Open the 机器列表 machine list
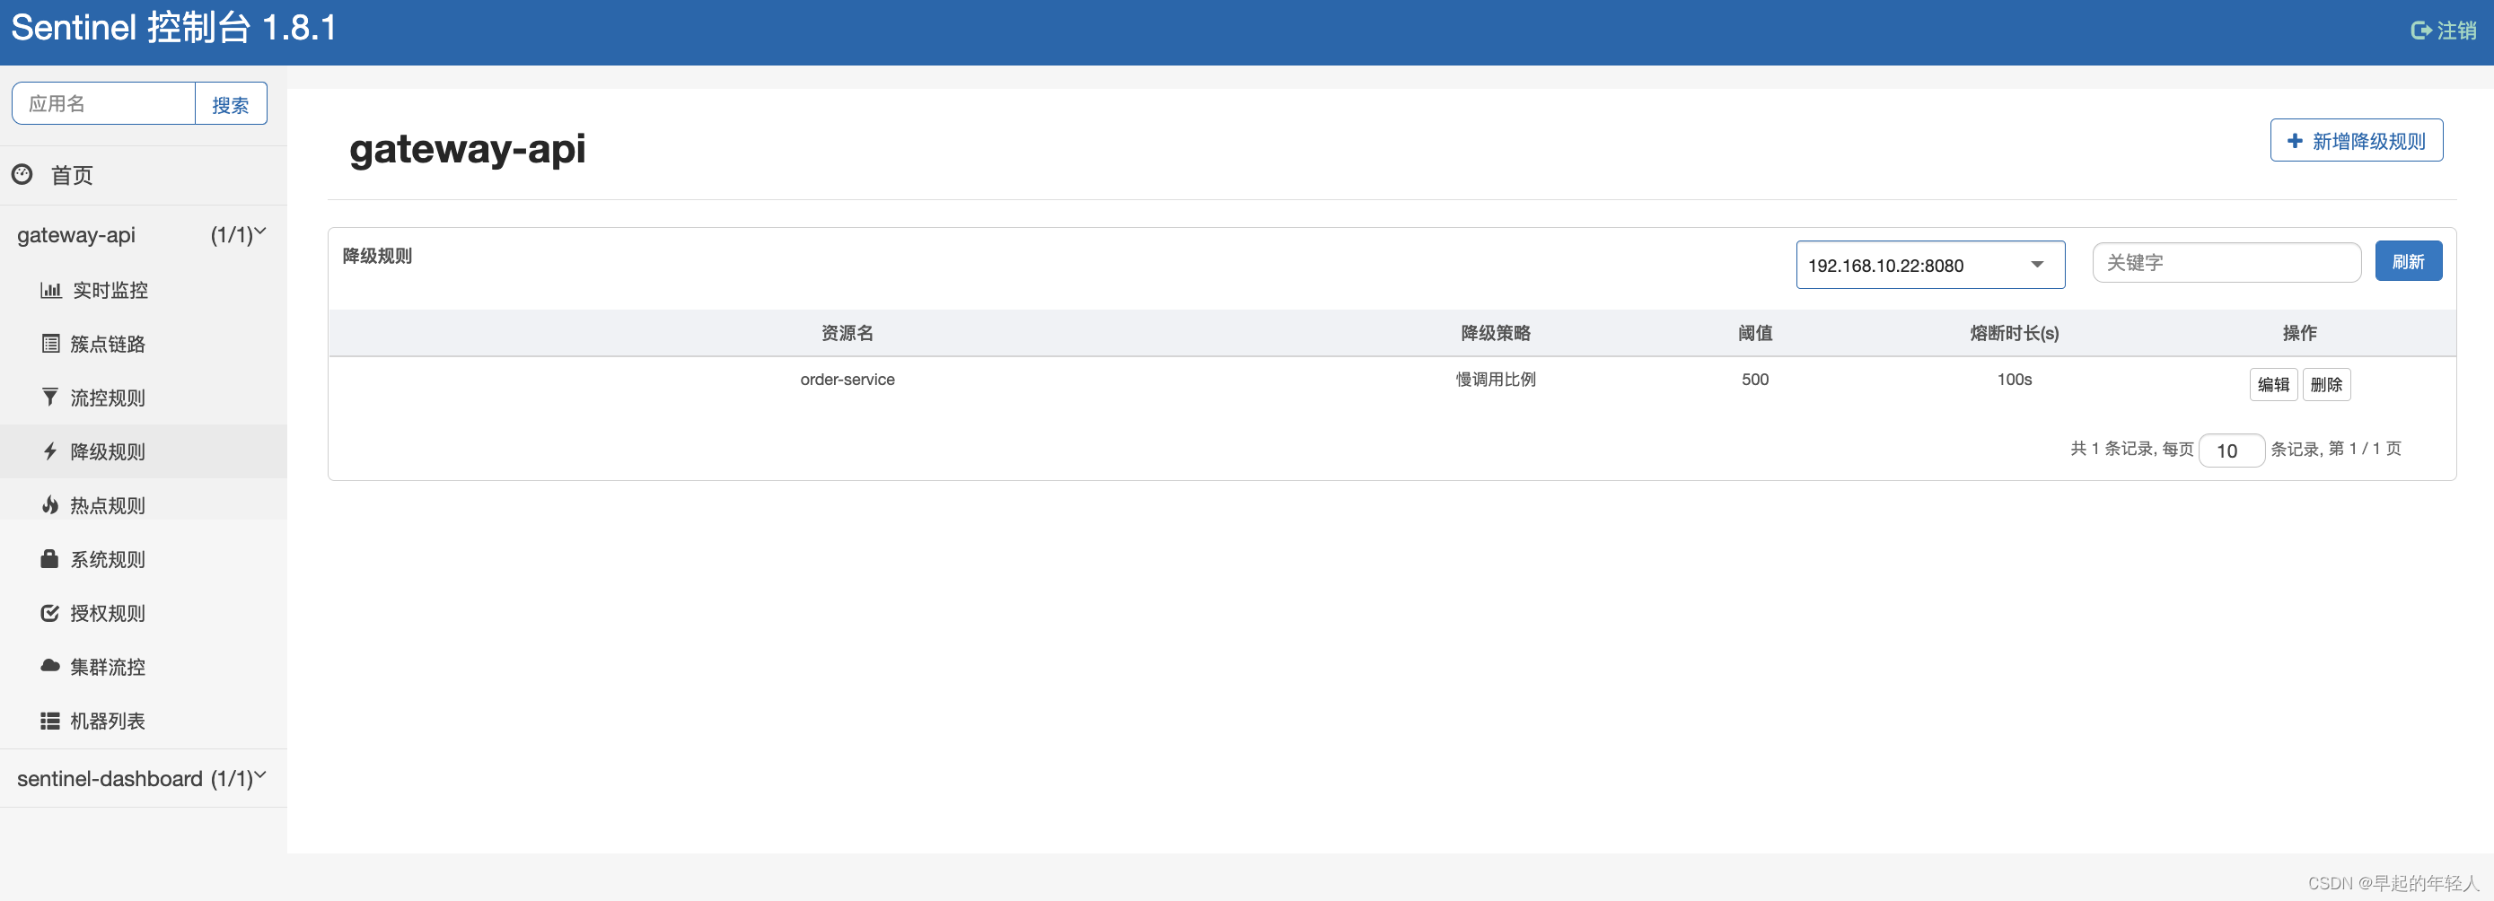 107,719
